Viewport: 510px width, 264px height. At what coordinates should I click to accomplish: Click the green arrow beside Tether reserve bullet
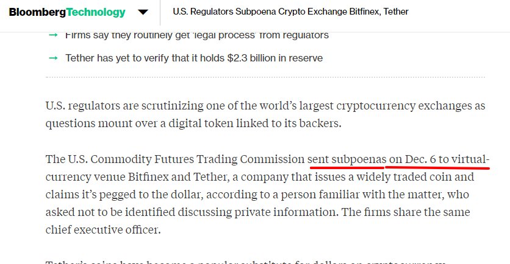tap(53, 58)
